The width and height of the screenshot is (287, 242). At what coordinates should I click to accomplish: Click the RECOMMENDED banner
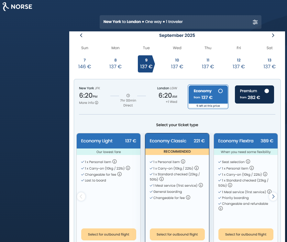(177, 151)
